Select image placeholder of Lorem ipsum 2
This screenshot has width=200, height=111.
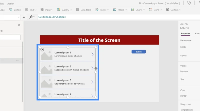pyautogui.click(x=47, y=68)
